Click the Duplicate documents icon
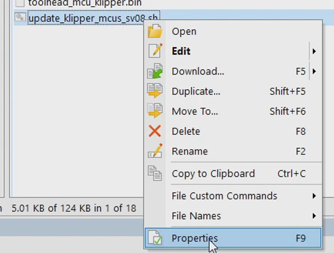334x253 pixels. [x=155, y=91]
